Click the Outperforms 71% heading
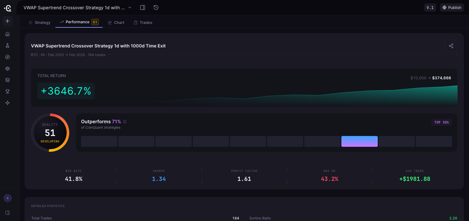Viewport: 469px width, 221px height. (101, 122)
